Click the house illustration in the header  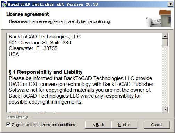point(158,18)
